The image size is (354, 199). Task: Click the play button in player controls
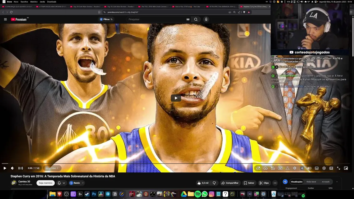click(5, 168)
